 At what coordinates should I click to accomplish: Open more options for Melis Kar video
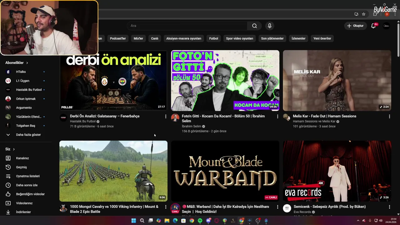coord(389,116)
